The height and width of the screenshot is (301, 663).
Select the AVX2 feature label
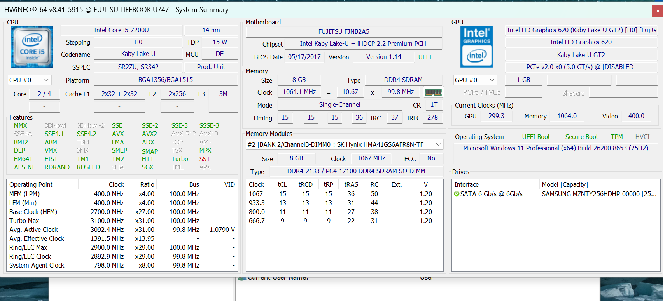click(150, 134)
